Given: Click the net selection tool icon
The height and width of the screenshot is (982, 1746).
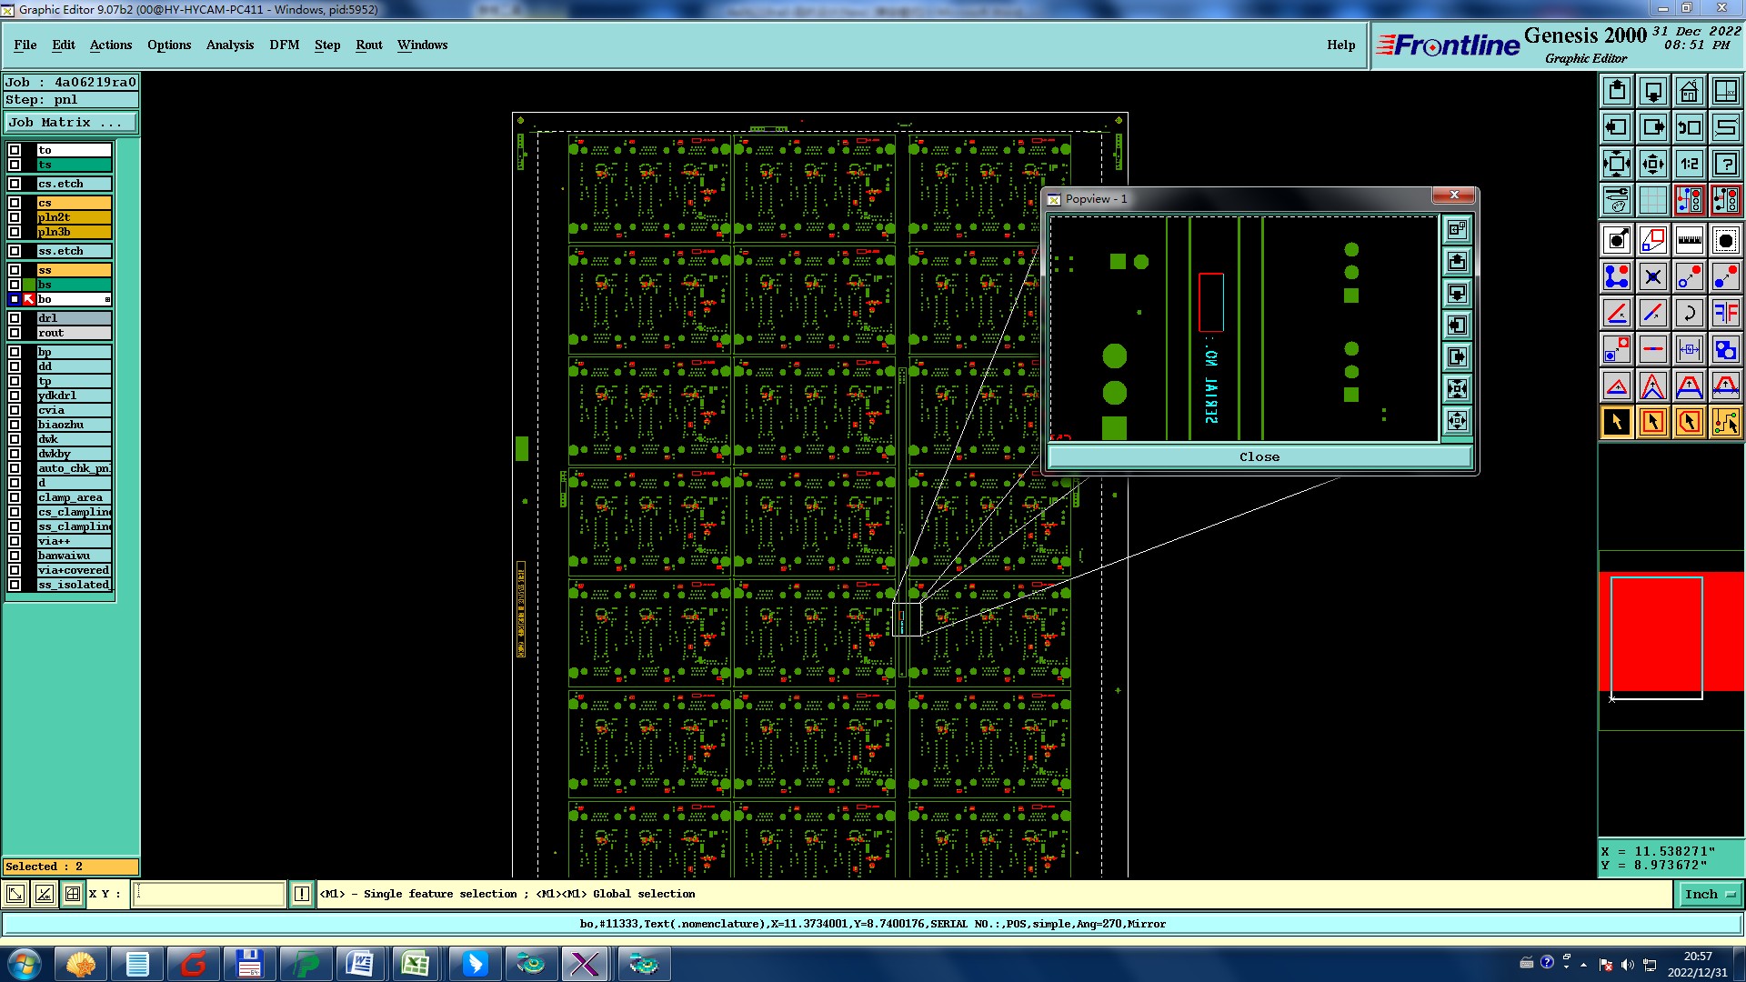Looking at the screenshot, I should [1725, 422].
